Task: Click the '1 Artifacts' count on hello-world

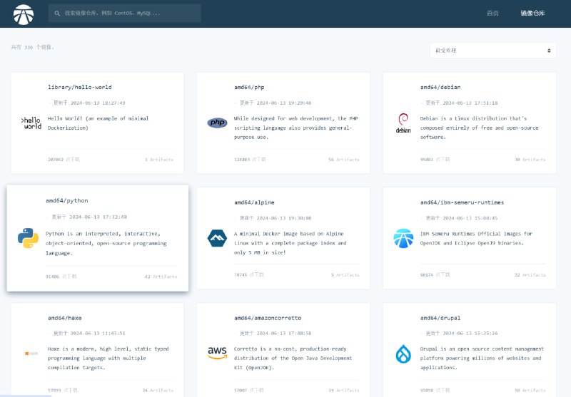Action: [159, 160]
